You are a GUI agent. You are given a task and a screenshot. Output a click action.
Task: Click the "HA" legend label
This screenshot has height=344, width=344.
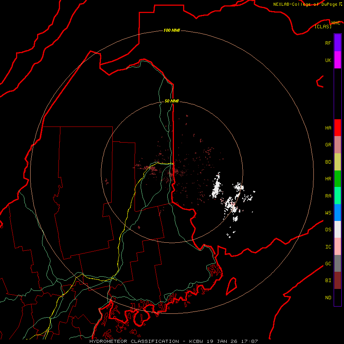328,128
